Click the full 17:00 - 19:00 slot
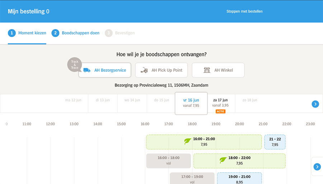Viewport: 323px width, 184px height. (x=192, y=178)
